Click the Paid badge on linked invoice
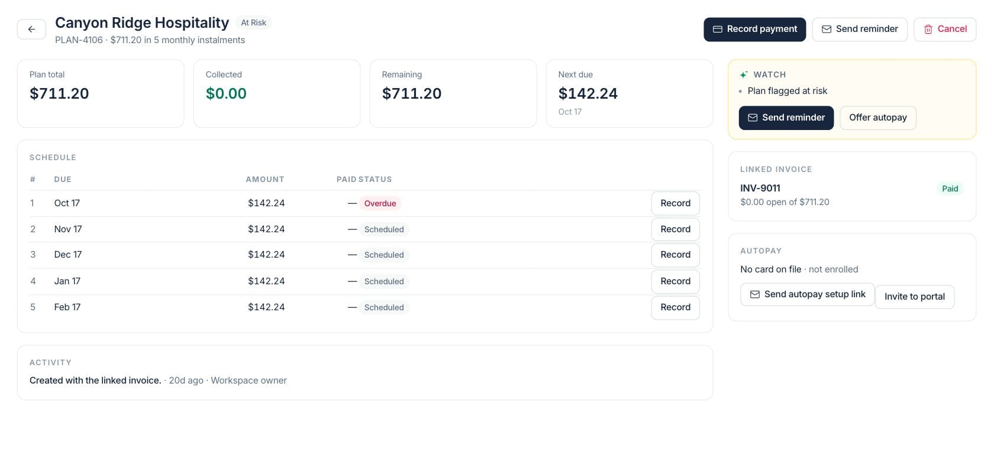 tap(950, 189)
